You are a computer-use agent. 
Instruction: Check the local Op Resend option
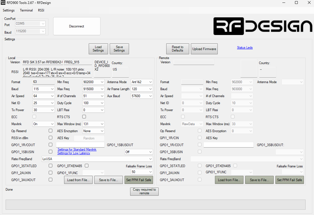[x=50, y=131]
